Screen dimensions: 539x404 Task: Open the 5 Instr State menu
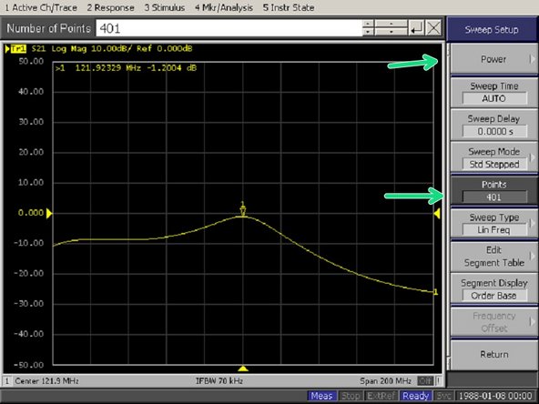(289, 7)
